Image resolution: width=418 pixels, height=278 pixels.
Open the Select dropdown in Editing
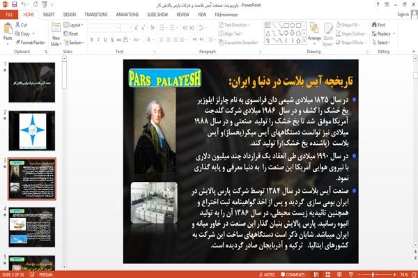click(x=381, y=43)
